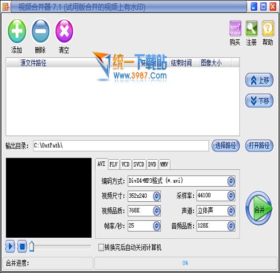Click the 选择路径 choose path button
Screen dimensions: 280x273
click(x=226, y=145)
